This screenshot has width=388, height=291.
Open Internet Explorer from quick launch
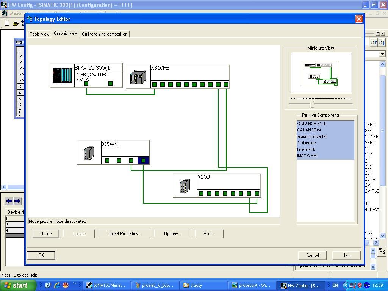click(57, 285)
